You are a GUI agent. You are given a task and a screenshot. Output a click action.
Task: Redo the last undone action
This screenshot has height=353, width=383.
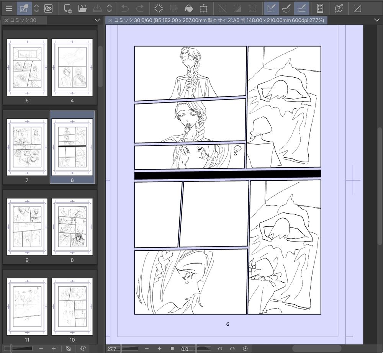[140, 8]
